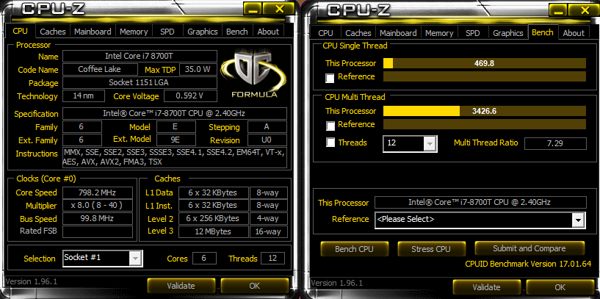Image resolution: width=600 pixels, height=299 pixels.
Task: Click the empty Multi Thread Reference bar
Action: [485, 124]
